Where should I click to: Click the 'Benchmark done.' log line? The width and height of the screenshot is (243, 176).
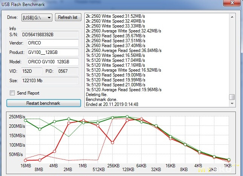[101, 99]
